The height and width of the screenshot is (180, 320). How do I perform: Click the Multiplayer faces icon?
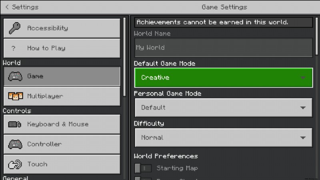[x=15, y=96]
